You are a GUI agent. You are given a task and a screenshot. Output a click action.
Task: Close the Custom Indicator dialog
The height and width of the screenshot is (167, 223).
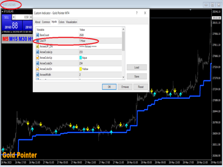(145, 13)
